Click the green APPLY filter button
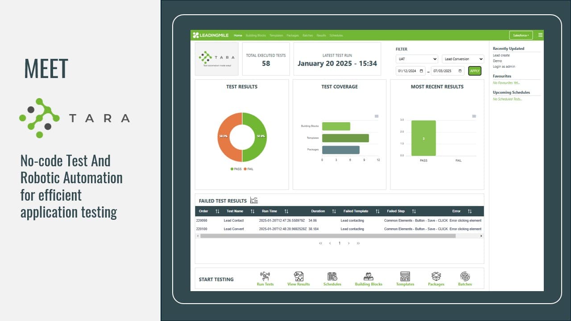This screenshot has height=321, width=571. pyautogui.click(x=475, y=71)
